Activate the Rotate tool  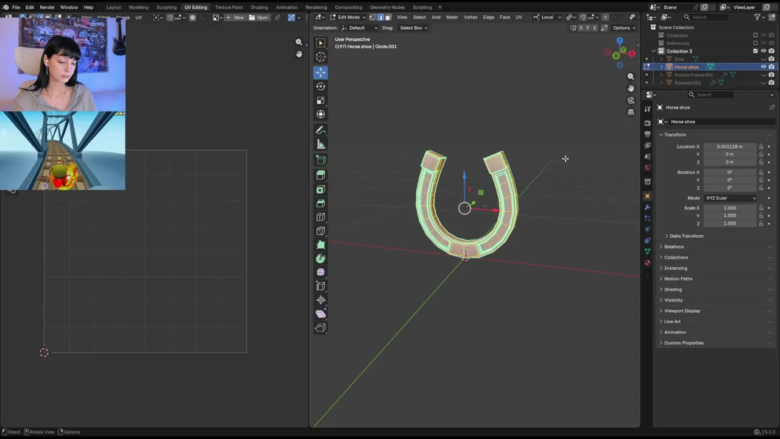(321, 87)
